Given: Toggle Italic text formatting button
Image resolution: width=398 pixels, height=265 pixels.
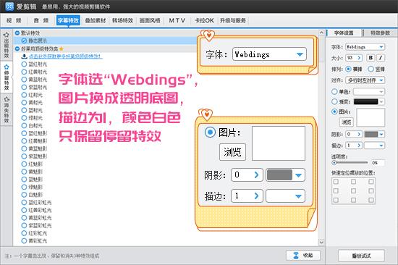Looking at the screenshot, I should pyautogui.click(x=381, y=58).
